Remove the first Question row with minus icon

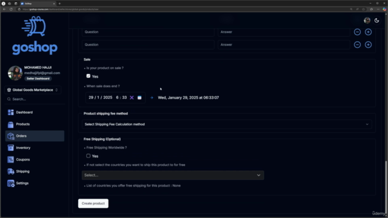[357, 32]
